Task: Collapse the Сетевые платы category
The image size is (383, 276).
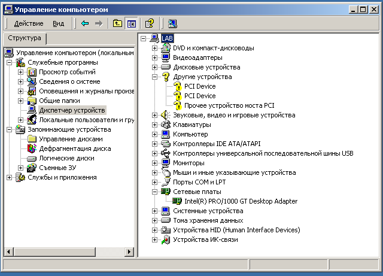Action: [154, 192]
